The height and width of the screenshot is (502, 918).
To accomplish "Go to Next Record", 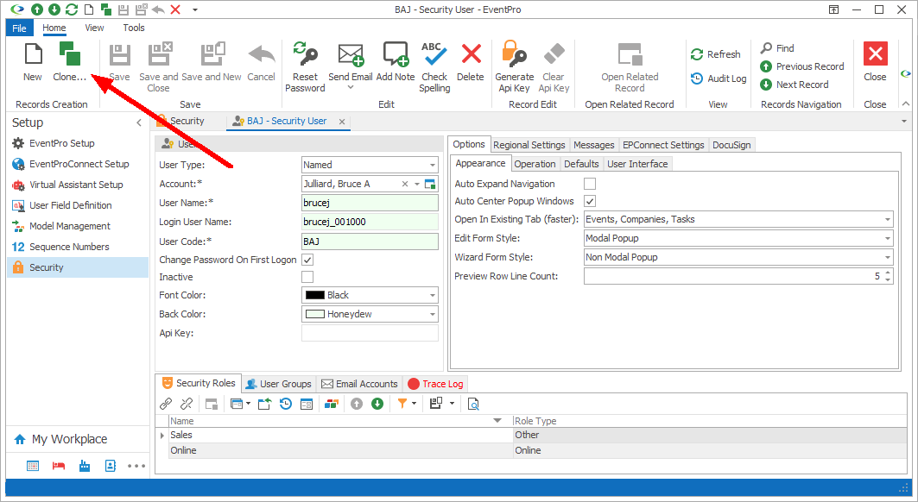I will [795, 85].
